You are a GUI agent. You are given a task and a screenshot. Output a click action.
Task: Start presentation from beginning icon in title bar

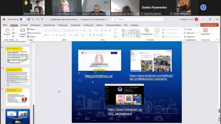tap(42, 19)
